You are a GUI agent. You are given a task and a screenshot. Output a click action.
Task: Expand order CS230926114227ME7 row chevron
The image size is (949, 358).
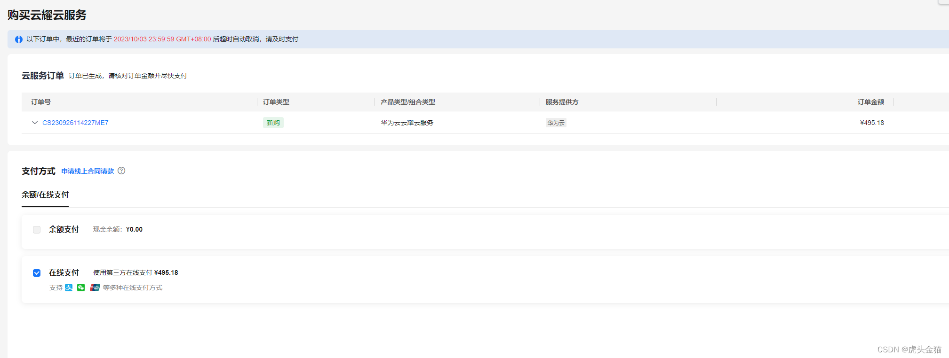[x=34, y=123]
